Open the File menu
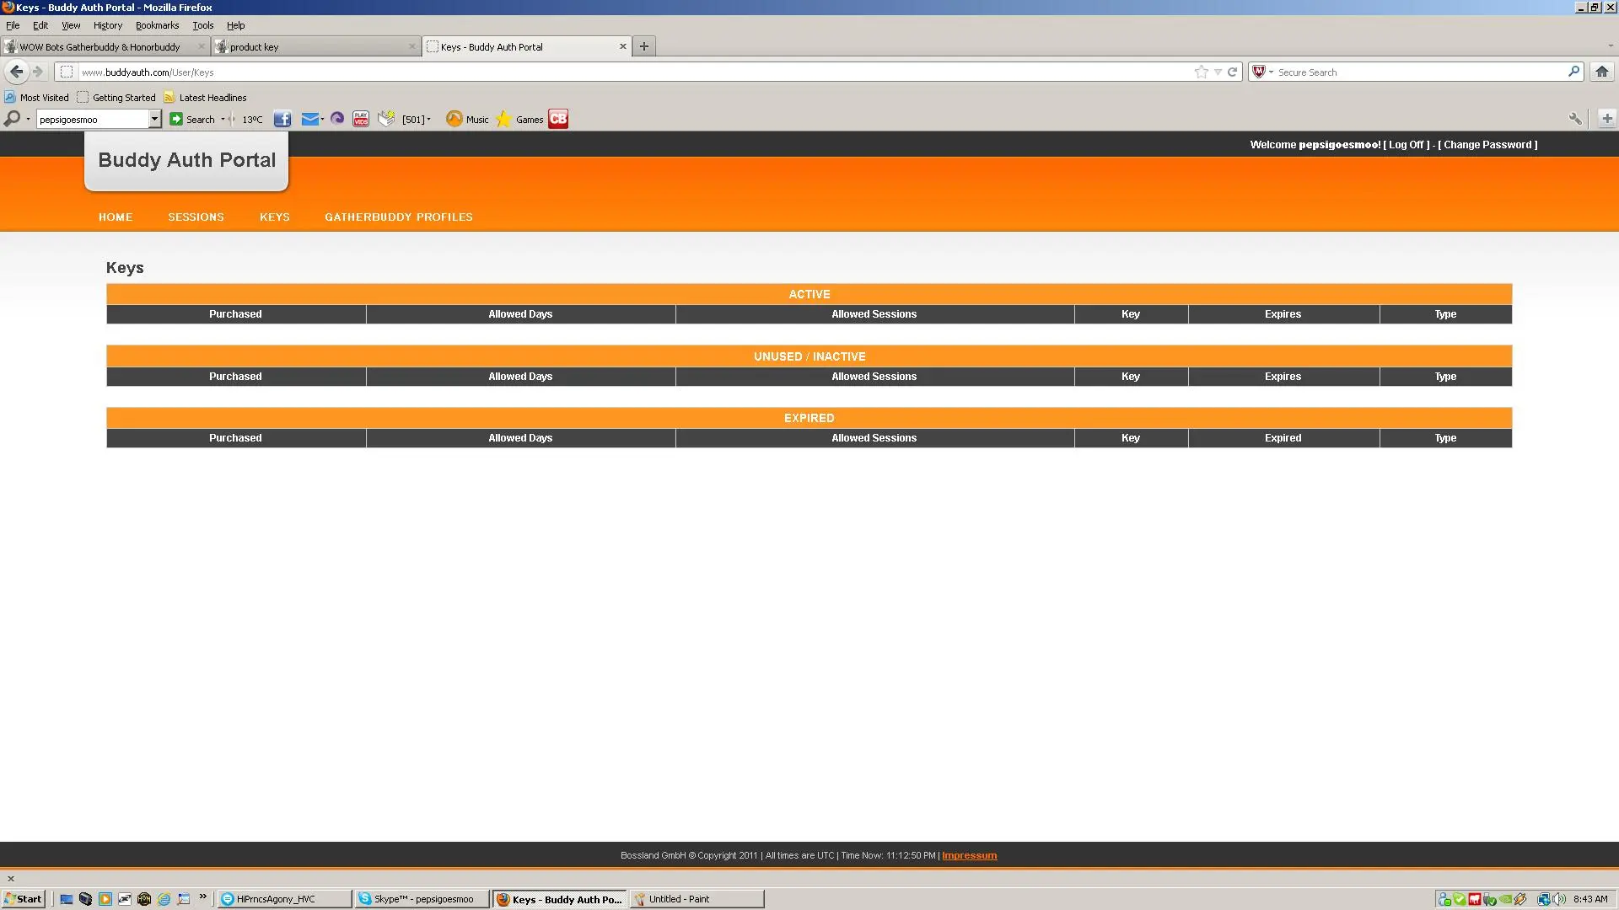The height and width of the screenshot is (910, 1619). click(x=13, y=25)
